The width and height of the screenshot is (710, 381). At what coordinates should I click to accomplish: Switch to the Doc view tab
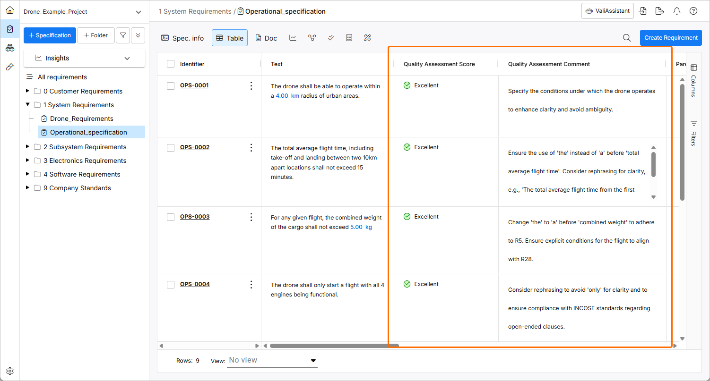[x=266, y=38]
